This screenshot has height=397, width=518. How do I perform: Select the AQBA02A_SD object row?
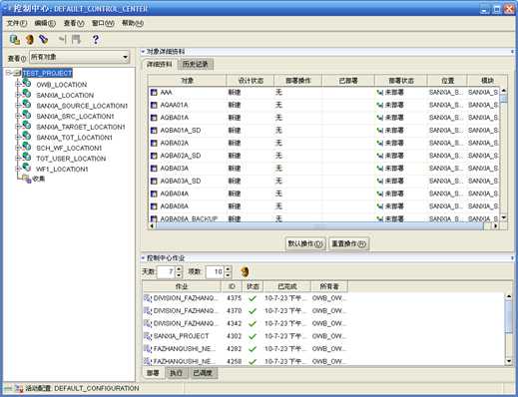[323, 156]
